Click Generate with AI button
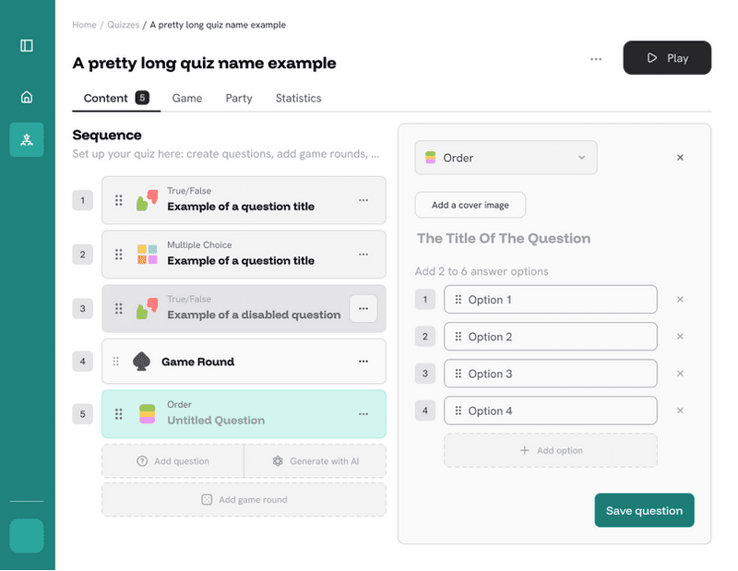Image resolution: width=738 pixels, height=571 pixels. click(x=315, y=461)
